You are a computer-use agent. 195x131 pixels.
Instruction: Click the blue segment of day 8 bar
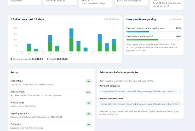point(107,46)
